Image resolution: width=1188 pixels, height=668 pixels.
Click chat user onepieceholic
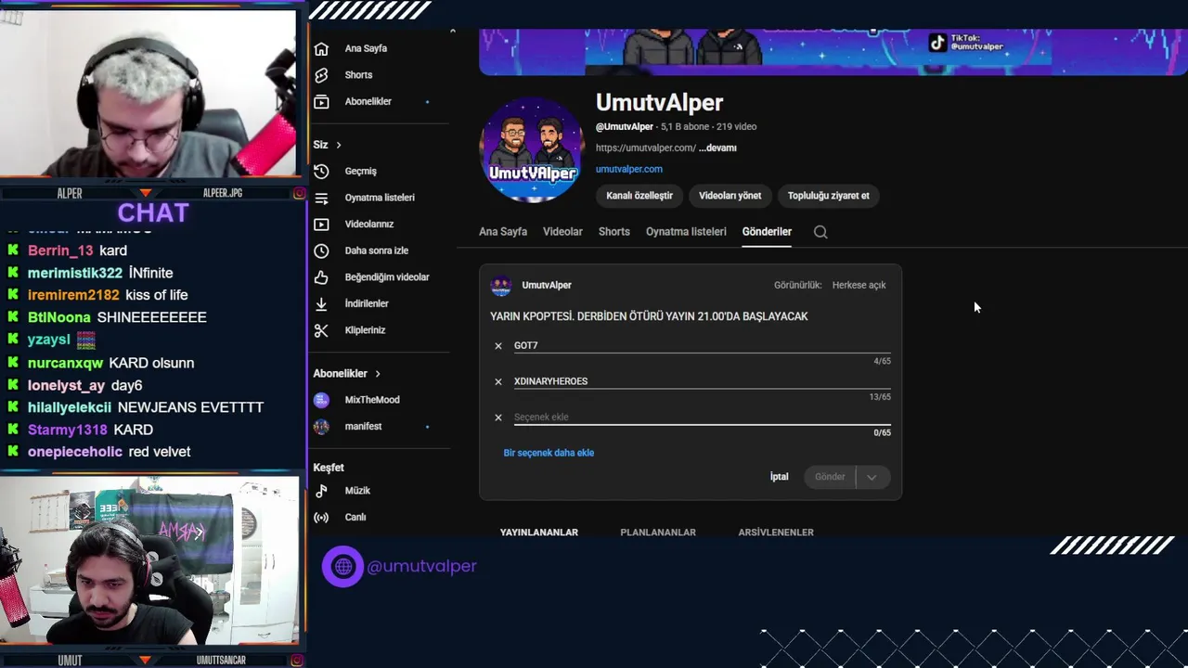coord(75,452)
